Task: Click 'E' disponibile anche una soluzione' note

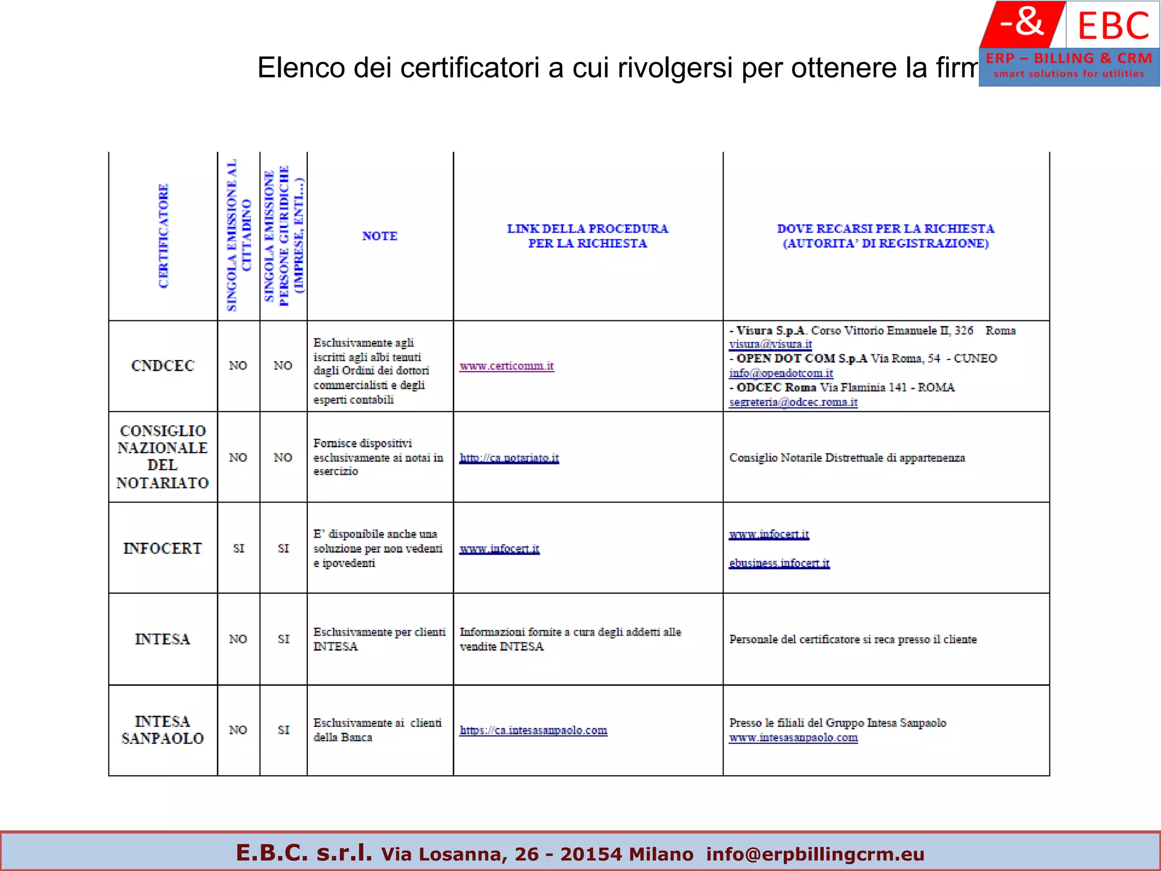Action: click(x=378, y=548)
